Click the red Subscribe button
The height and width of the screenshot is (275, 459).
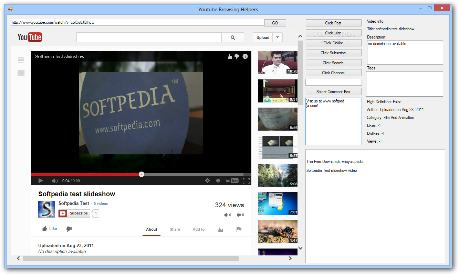[x=74, y=213]
